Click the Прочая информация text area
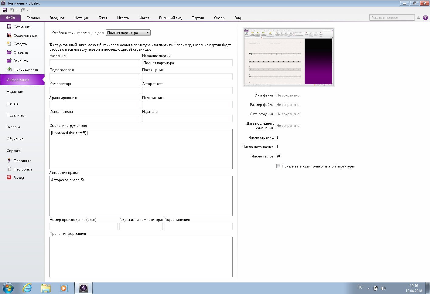 pyautogui.click(x=141, y=257)
